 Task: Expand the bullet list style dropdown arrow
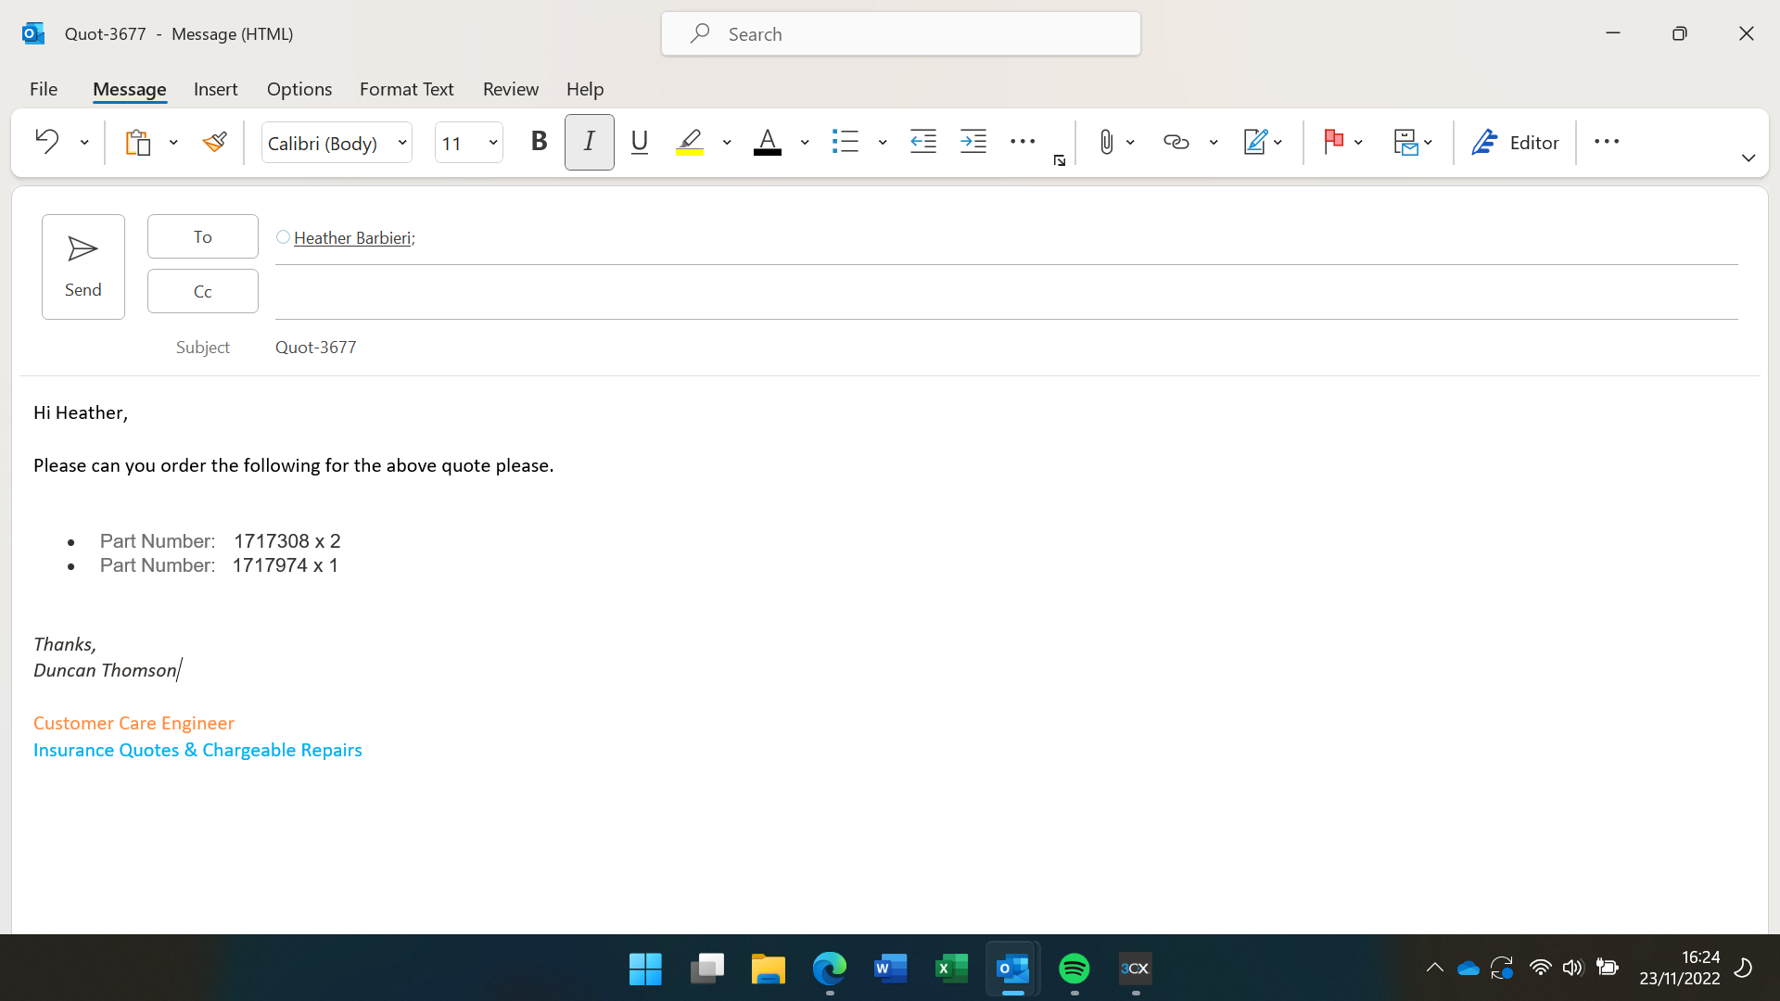pos(883,143)
